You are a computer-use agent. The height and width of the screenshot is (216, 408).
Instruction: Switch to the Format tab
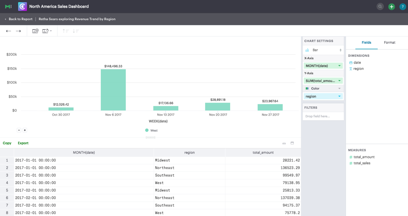[389, 42]
